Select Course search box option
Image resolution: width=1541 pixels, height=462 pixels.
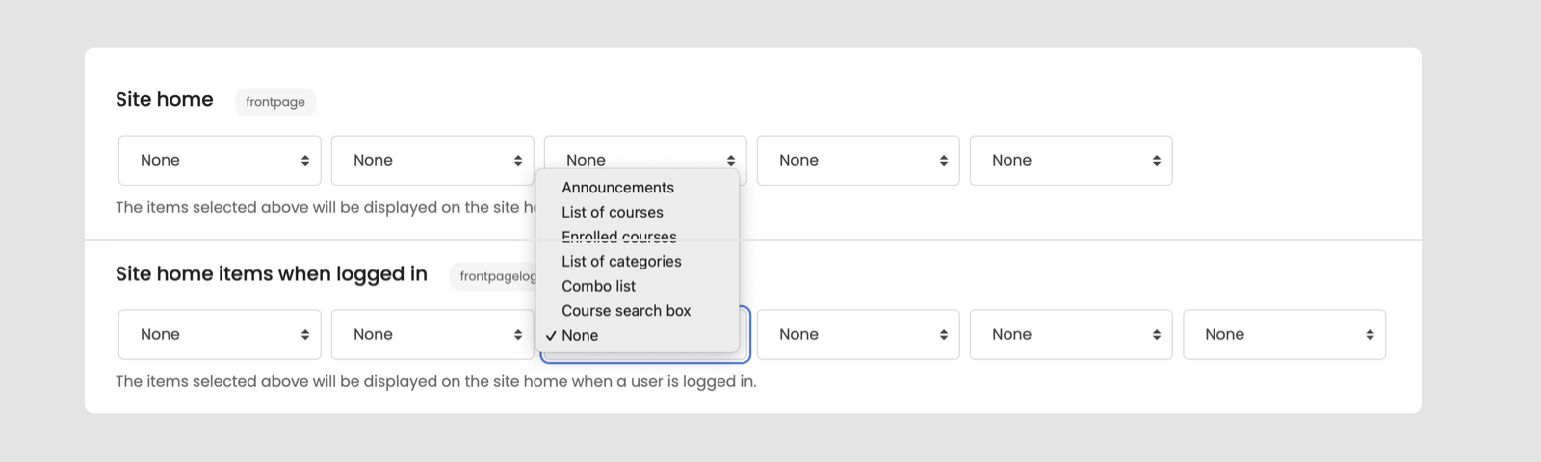click(x=626, y=310)
